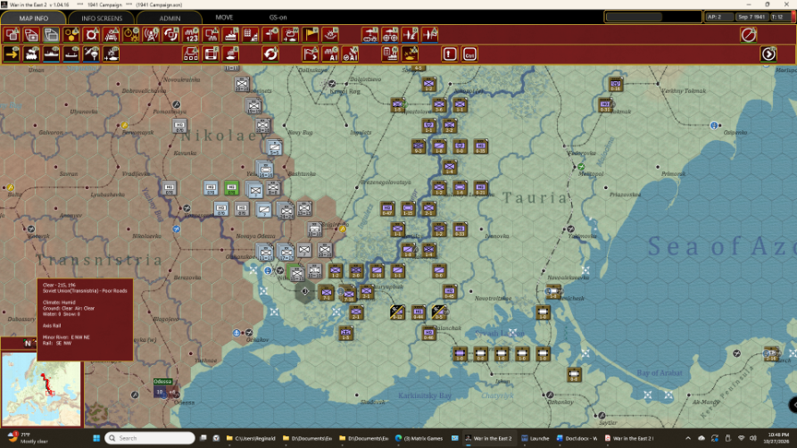Switch to the INFO SCREENS tab
Screen dimensions: 797x448
click(x=101, y=18)
